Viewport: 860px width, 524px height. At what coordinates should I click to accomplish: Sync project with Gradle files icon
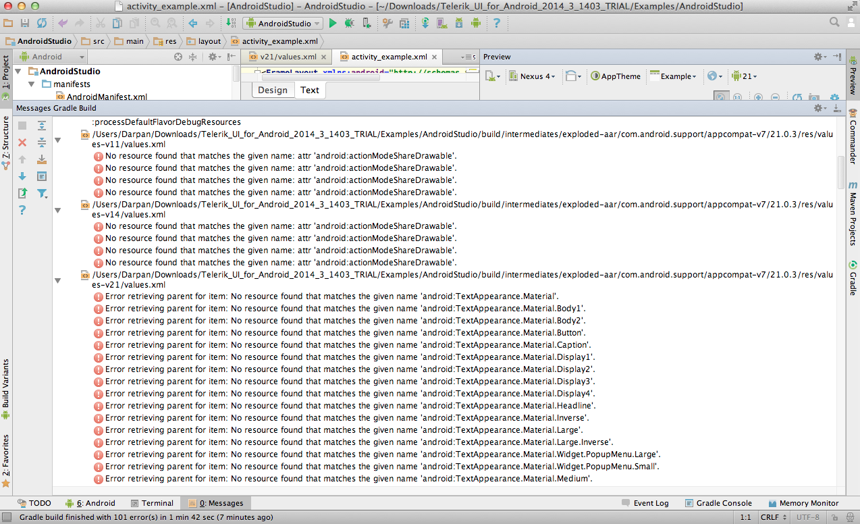[x=425, y=23]
